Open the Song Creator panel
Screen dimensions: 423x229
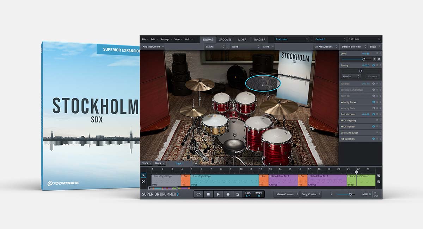(311, 194)
